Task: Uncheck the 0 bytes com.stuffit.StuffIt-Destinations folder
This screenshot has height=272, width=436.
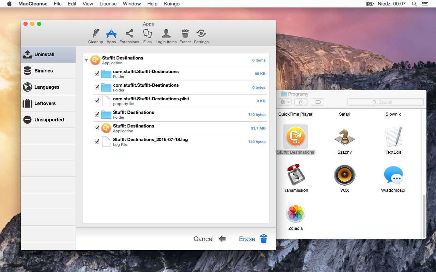Action: pyautogui.click(x=97, y=87)
